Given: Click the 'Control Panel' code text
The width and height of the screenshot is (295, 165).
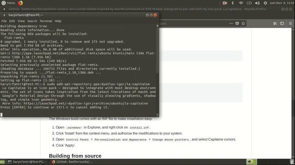Looking at the screenshot, I should click(x=77, y=140).
